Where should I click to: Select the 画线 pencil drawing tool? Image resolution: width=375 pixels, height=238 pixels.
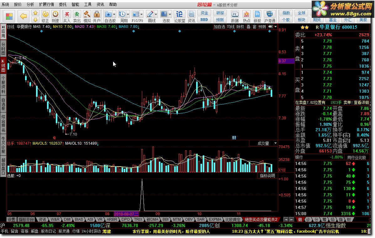[150, 14]
